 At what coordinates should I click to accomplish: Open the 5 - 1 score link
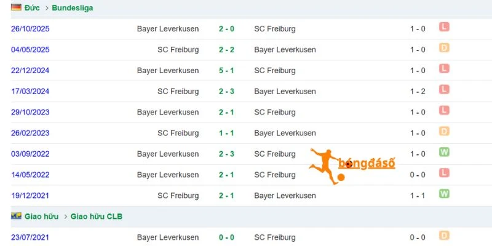pyautogui.click(x=226, y=71)
